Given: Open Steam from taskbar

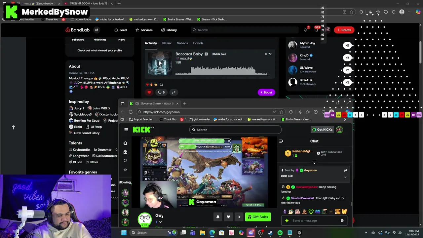Looking at the screenshot, I should [270, 233].
